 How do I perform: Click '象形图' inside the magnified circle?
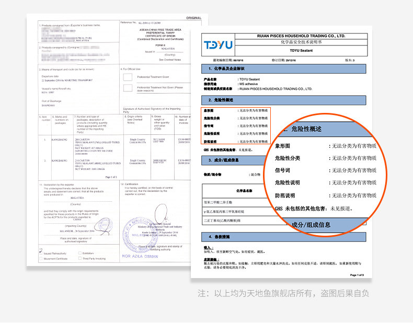pos(282,146)
